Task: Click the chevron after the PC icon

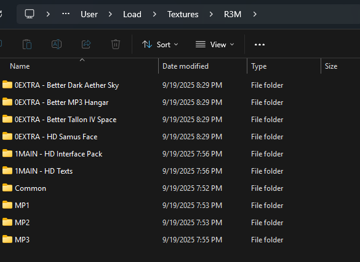Action: click(48, 14)
